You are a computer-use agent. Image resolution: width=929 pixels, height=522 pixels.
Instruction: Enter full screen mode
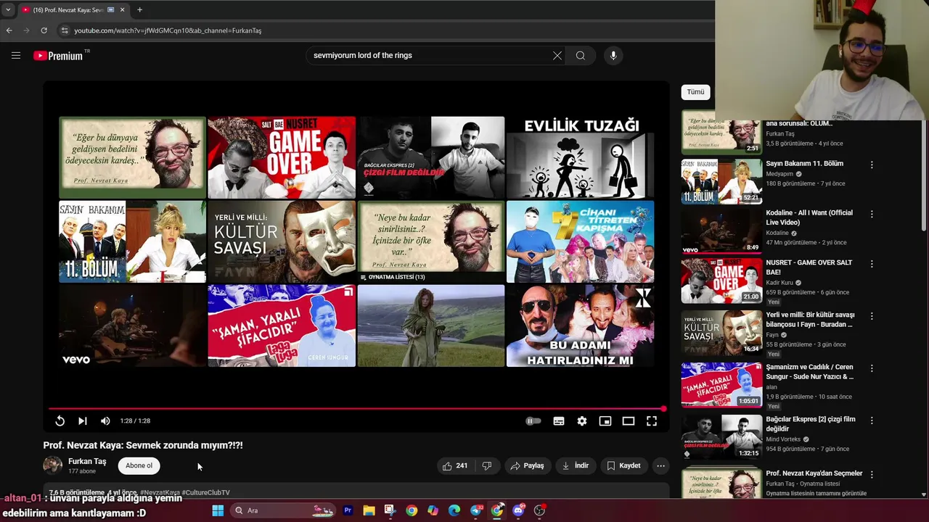(652, 420)
